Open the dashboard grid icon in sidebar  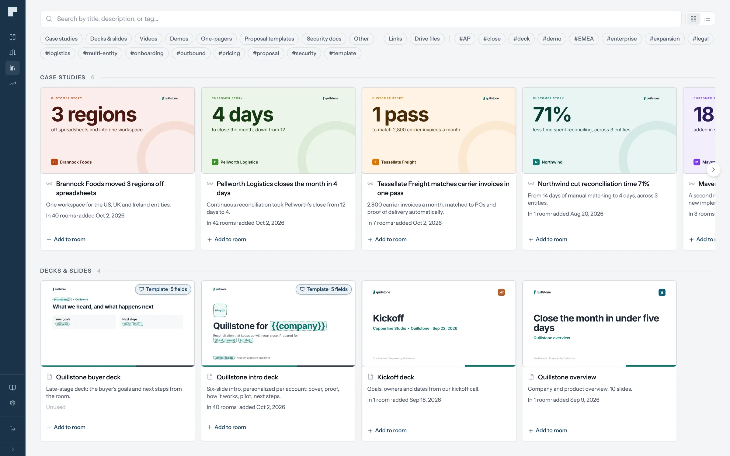click(12, 37)
